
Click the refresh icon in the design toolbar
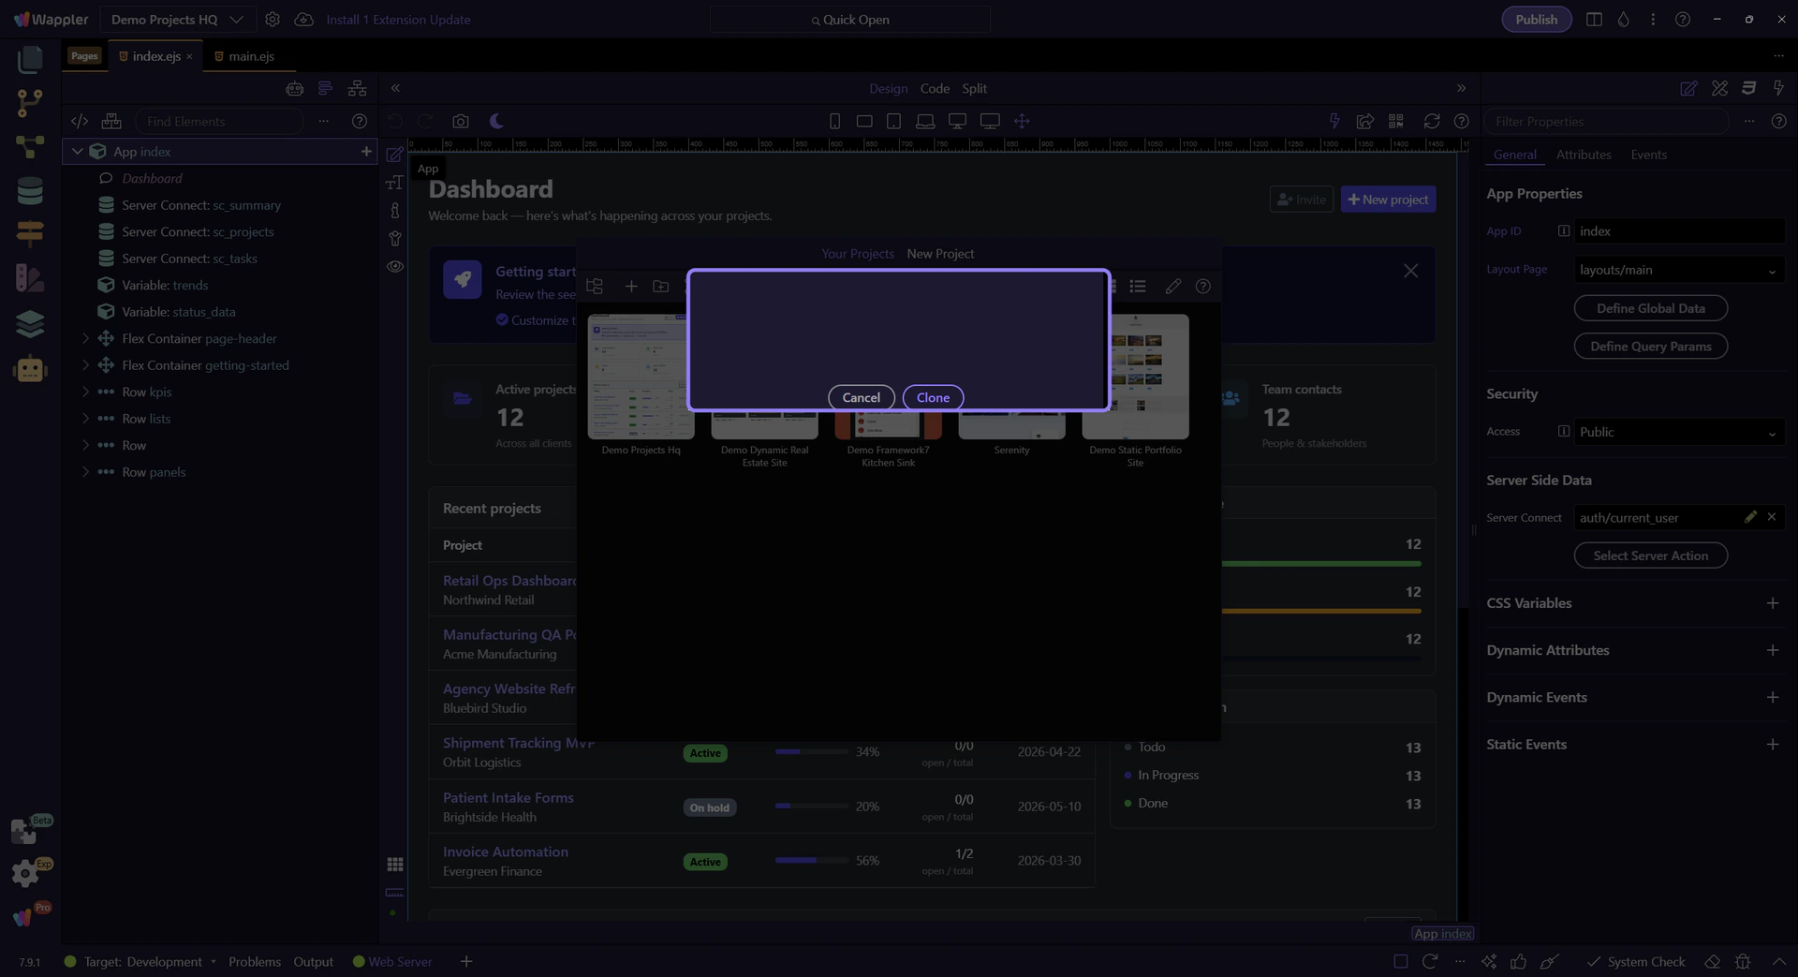point(1431,122)
